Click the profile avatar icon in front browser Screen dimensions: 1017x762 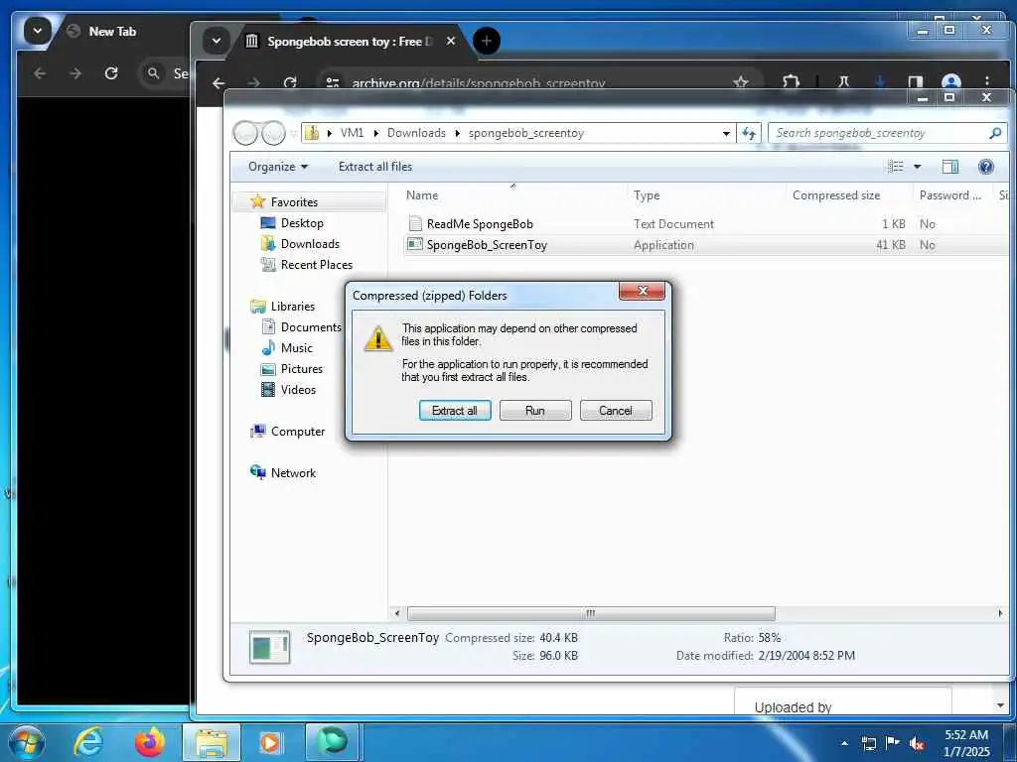pos(950,81)
